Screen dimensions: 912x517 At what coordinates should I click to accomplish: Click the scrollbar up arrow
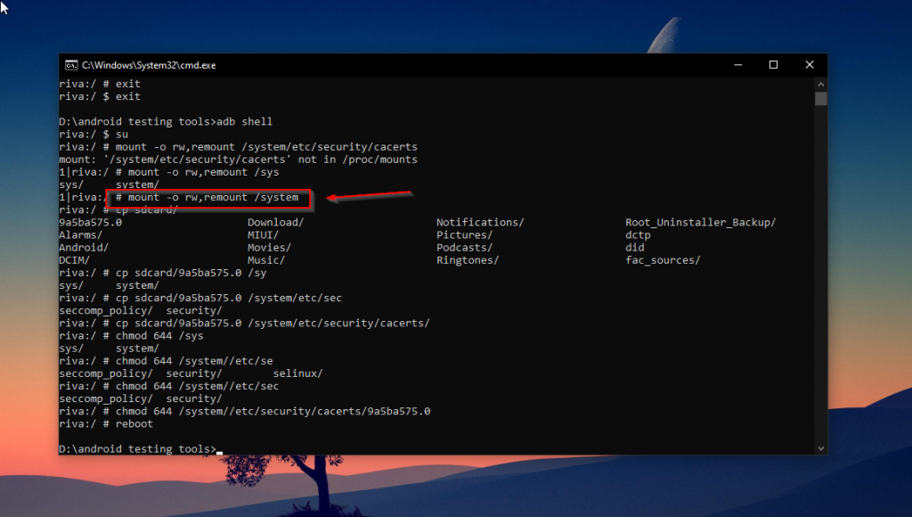coord(820,85)
